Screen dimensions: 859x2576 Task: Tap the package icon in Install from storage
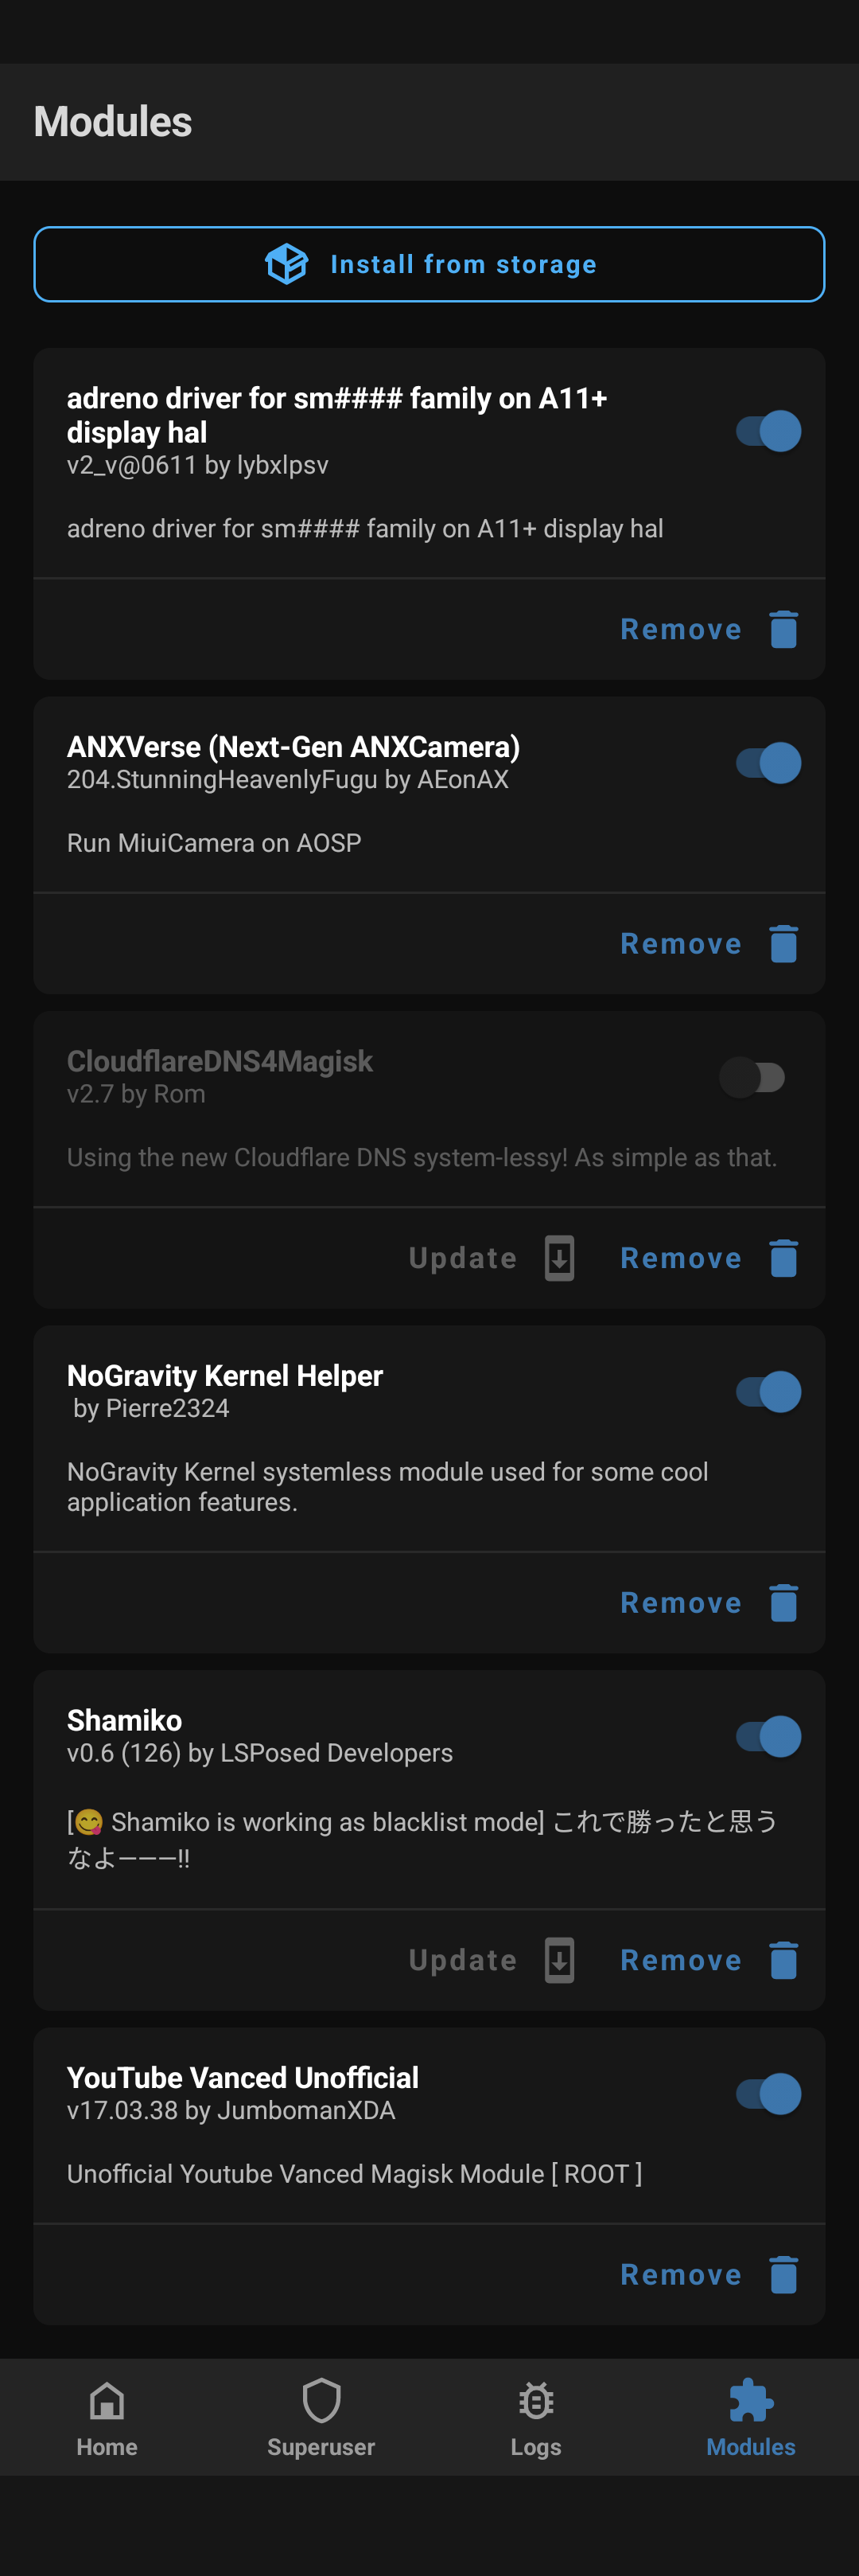[285, 263]
